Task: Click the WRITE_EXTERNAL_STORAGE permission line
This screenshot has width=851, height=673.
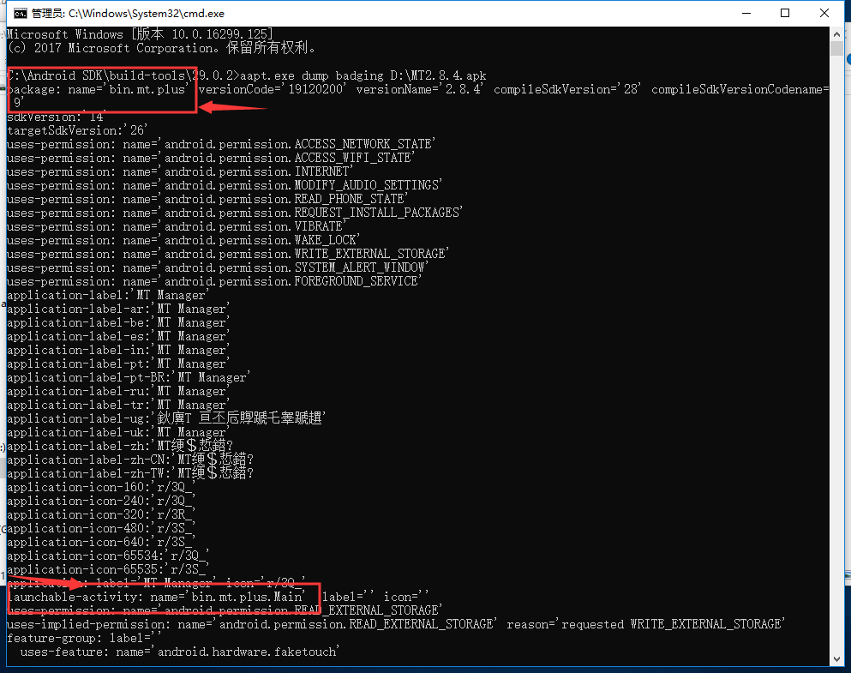Action: point(229,254)
